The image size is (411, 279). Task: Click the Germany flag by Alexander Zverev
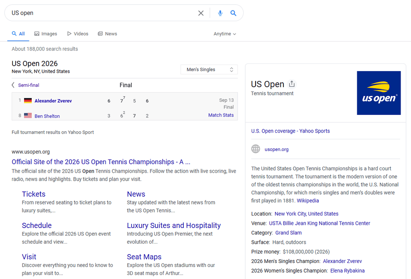(28, 100)
